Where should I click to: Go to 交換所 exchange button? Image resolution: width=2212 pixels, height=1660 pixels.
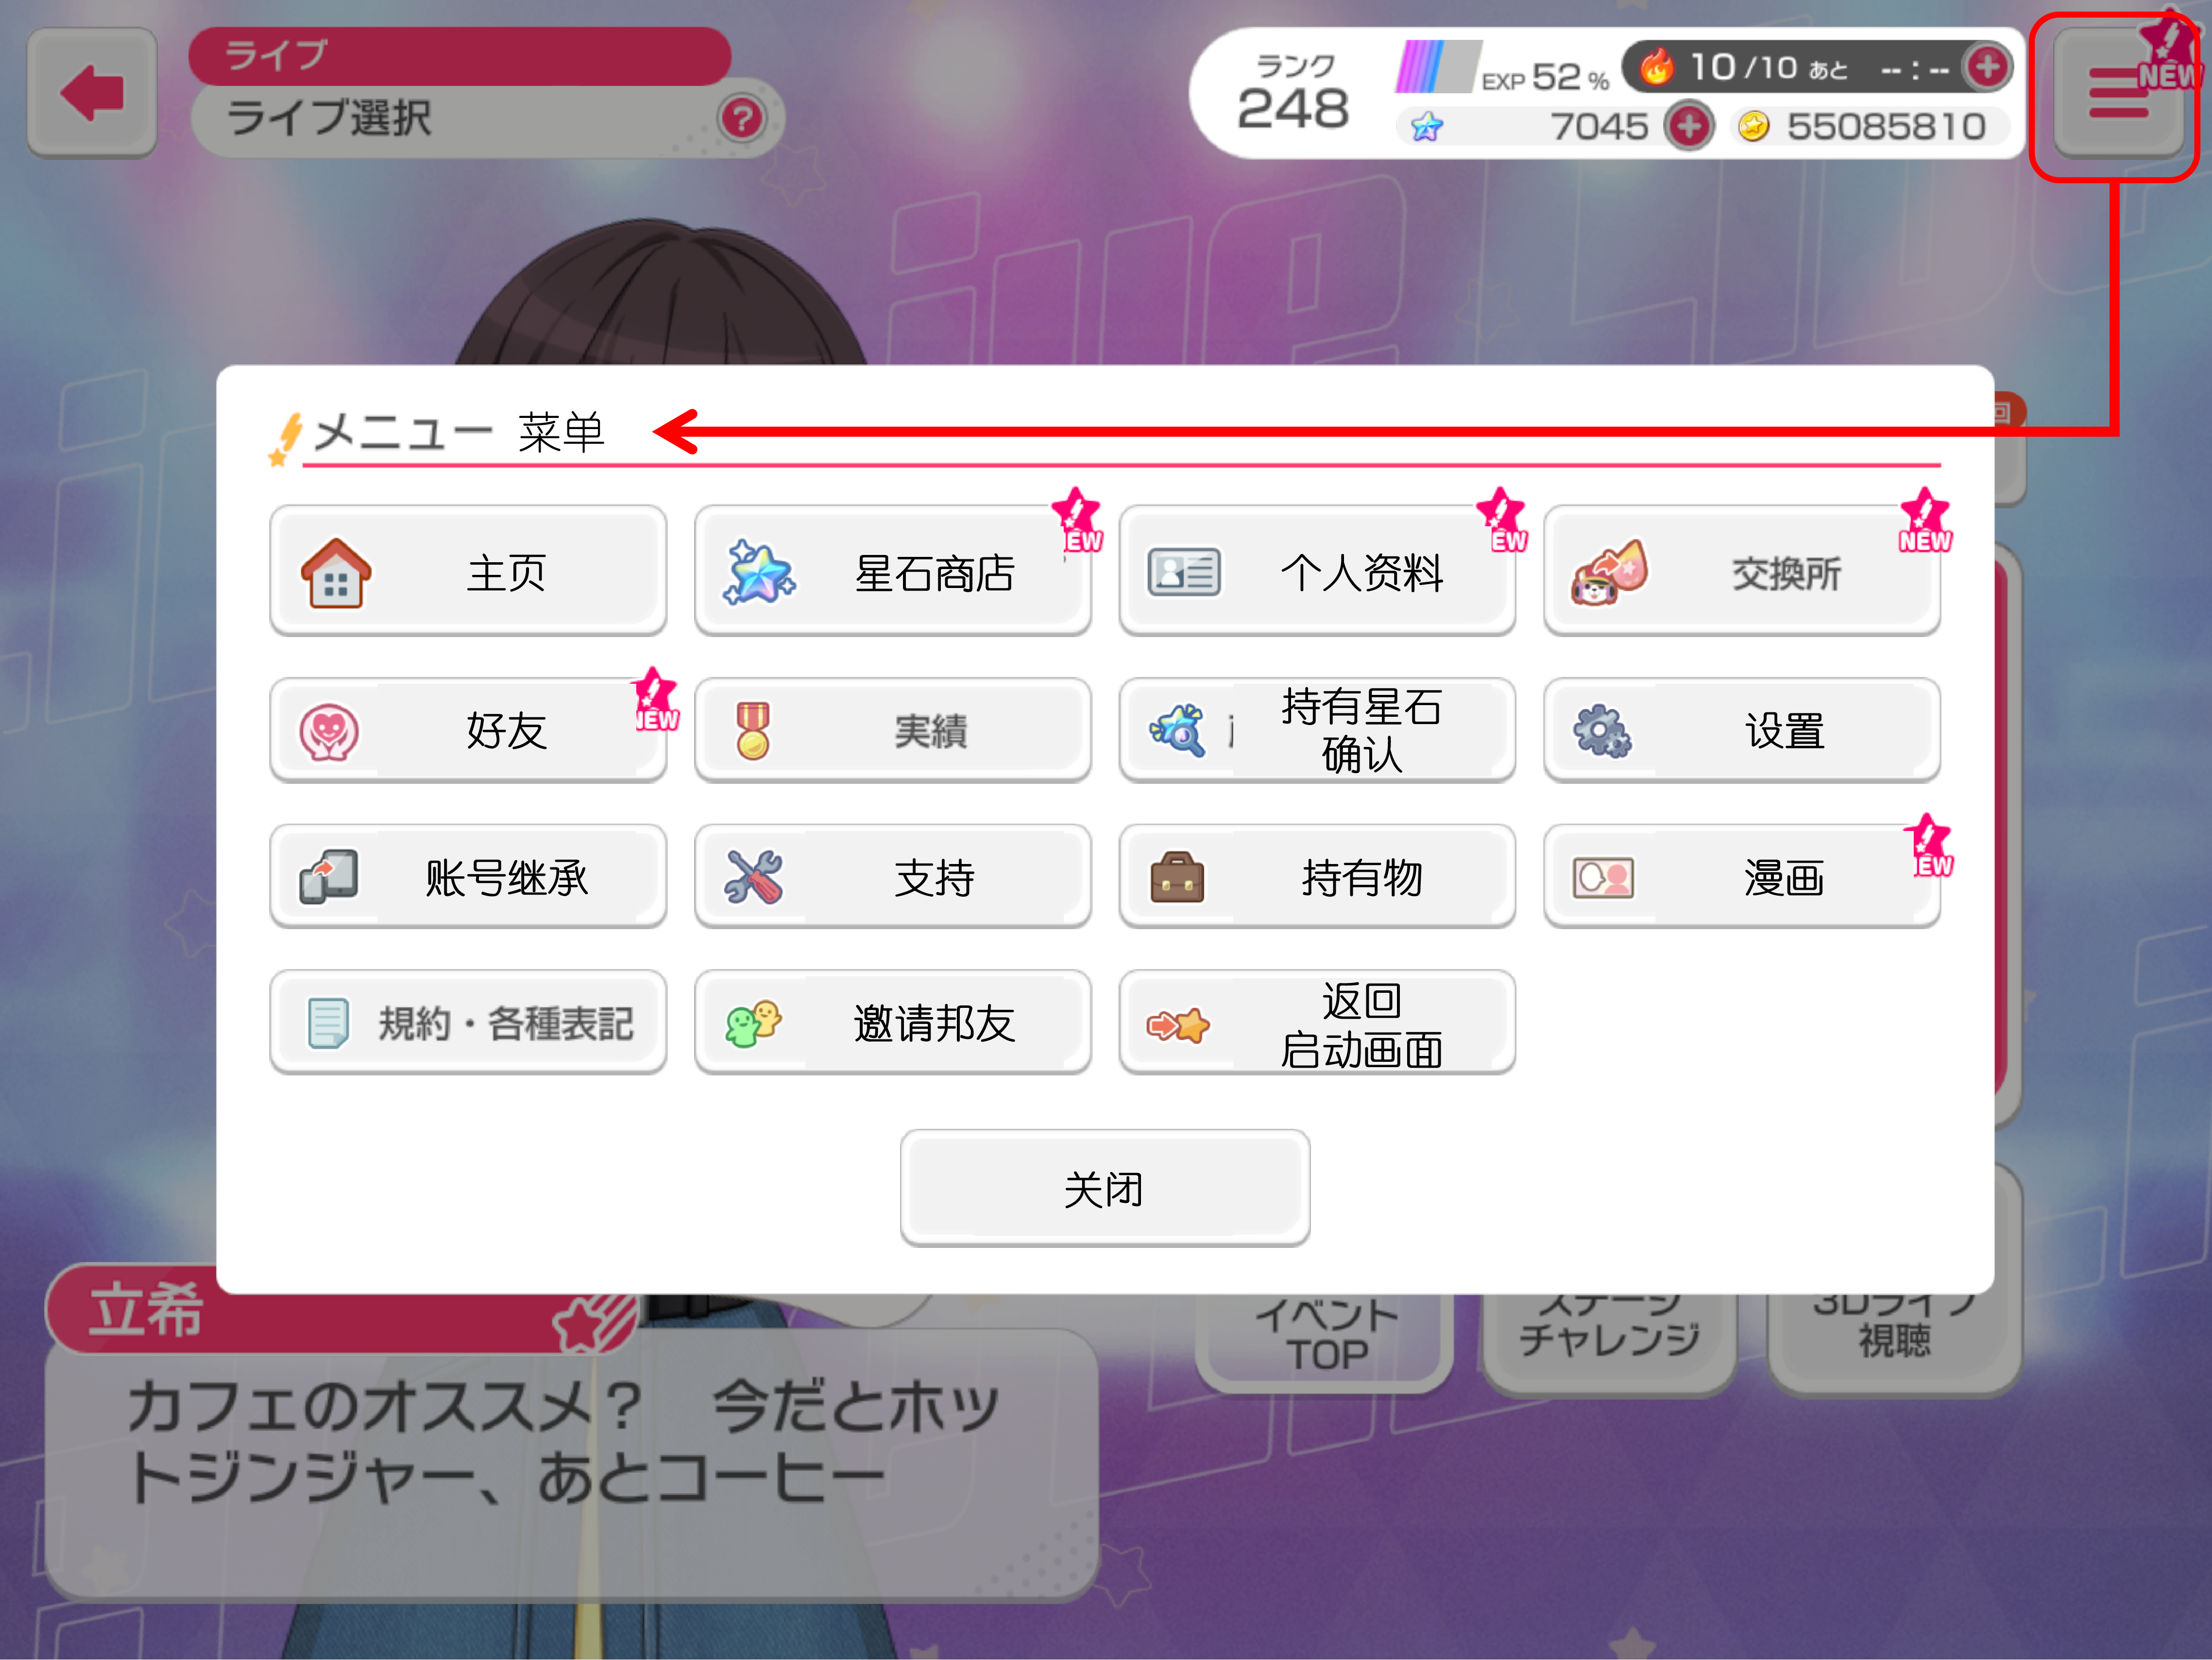tap(1741, 571)
